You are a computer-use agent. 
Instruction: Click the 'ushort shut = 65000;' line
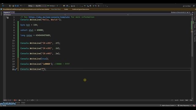click(x=32, y=30)
